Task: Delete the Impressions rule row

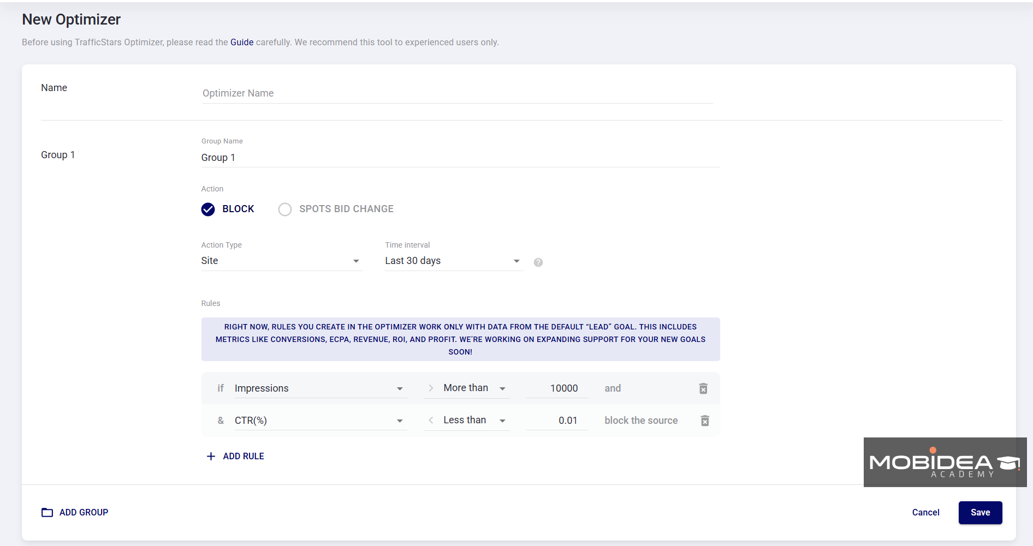Action: (x=703, y=388)
